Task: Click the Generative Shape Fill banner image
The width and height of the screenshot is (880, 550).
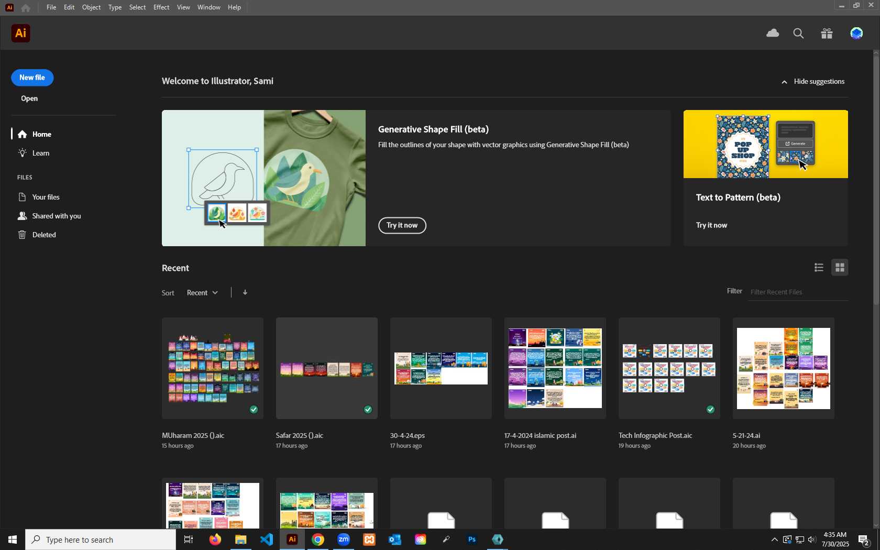Action: point(263,178)
